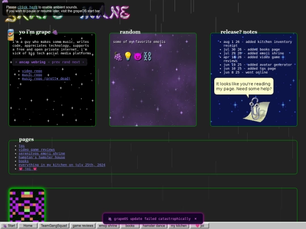Click the 'release? notes' heading

pyautogui.click(x=239, y=32)
